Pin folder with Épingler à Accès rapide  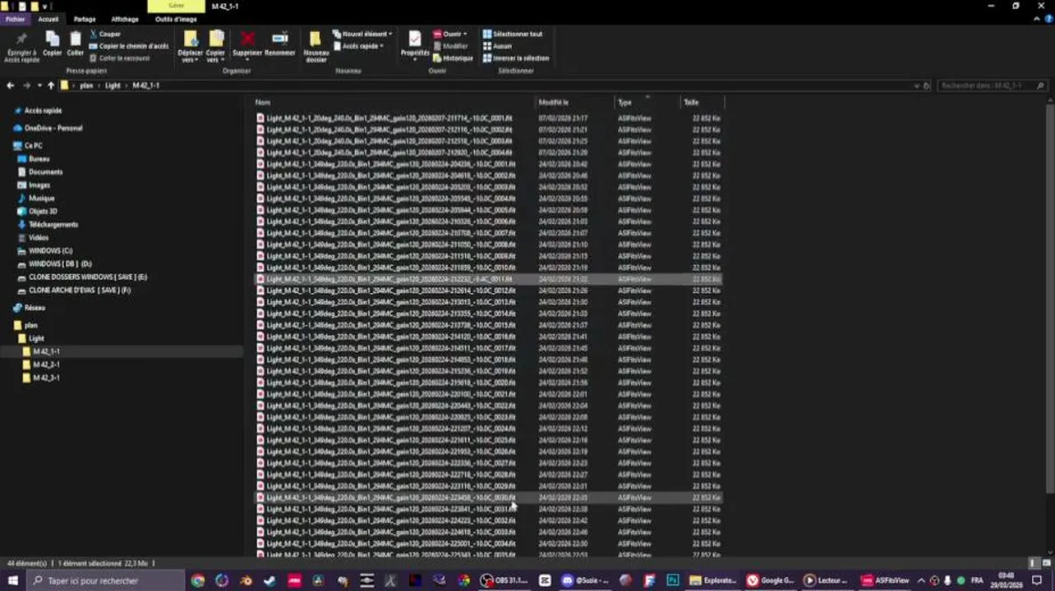pyautogui.click(x=21, y=48)
